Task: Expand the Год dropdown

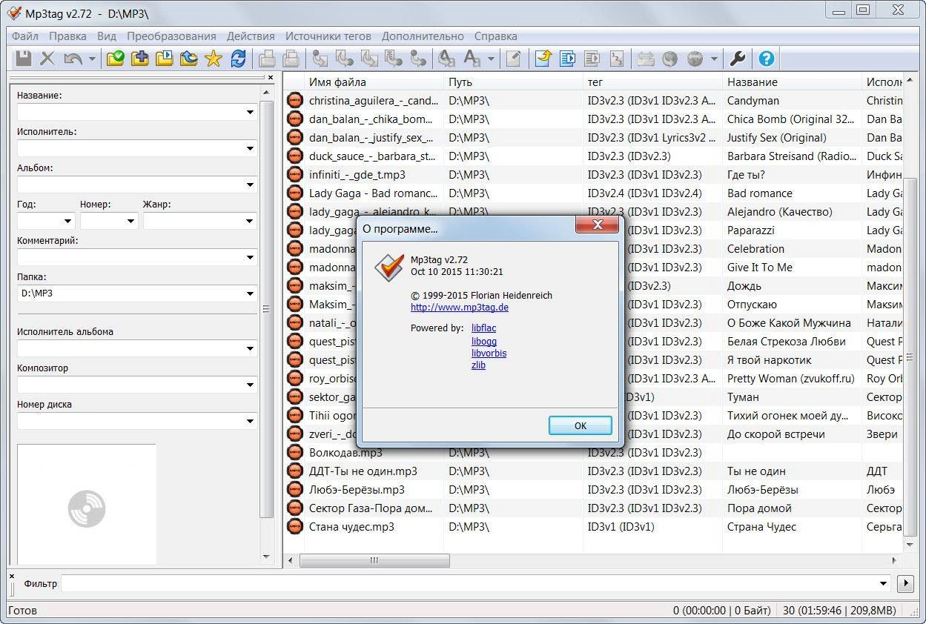Action: pos(67,221)
